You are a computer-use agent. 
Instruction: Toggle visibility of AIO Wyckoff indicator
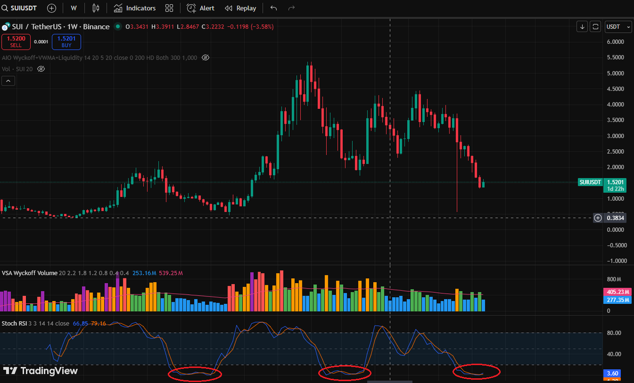tap(205, 58)
